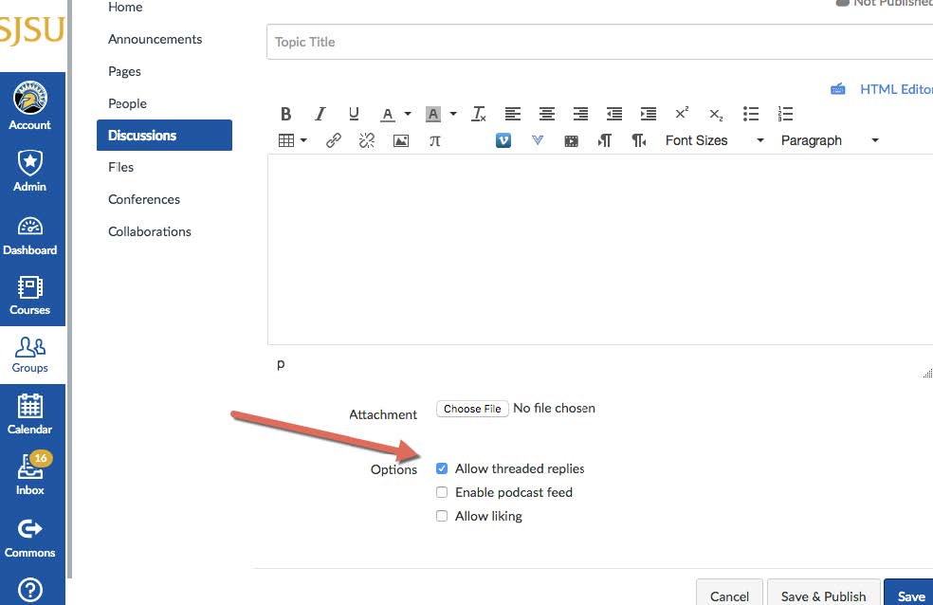Viewport: 933px width, 605px height.
Task: Open the People course page
Action: [x=127, y=103]
